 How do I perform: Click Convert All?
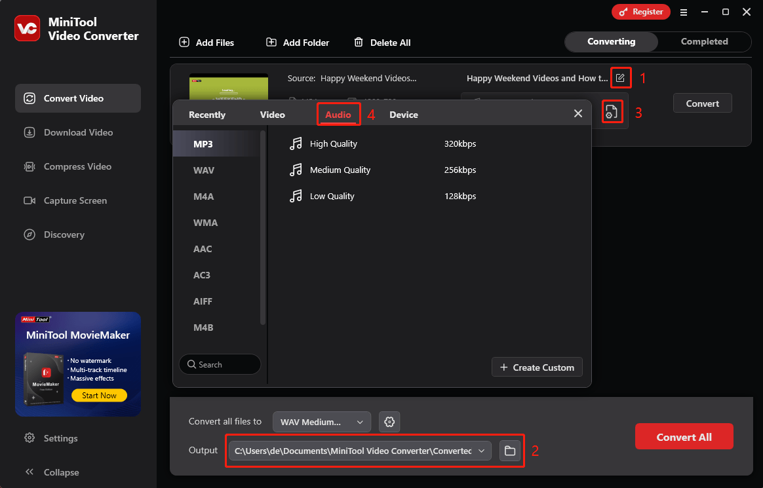coord(684,437)
